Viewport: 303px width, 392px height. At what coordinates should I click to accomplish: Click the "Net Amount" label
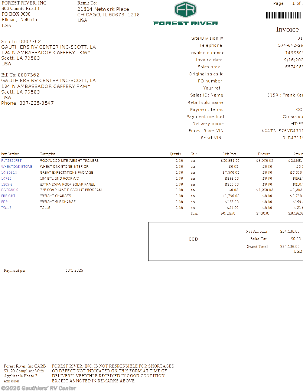256,232
